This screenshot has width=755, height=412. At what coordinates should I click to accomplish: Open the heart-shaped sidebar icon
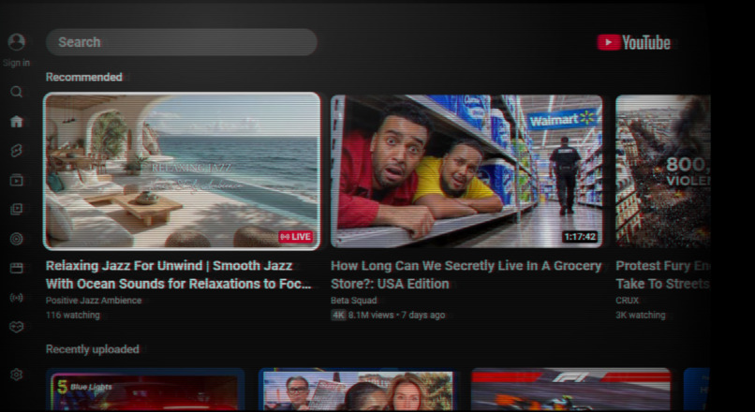pos(16,327)
